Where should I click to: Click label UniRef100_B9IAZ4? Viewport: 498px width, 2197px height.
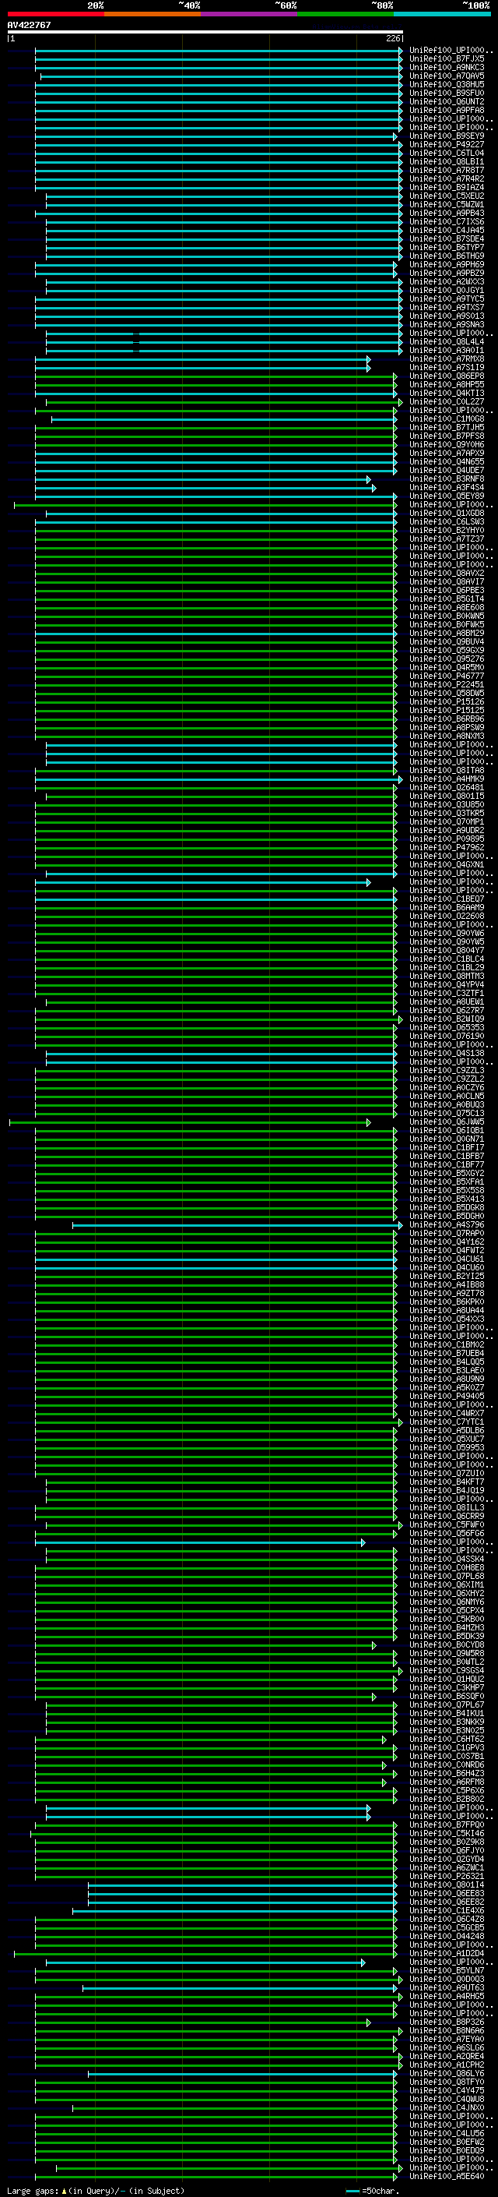447,188
